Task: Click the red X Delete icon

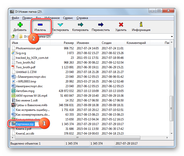Action: 121,25
